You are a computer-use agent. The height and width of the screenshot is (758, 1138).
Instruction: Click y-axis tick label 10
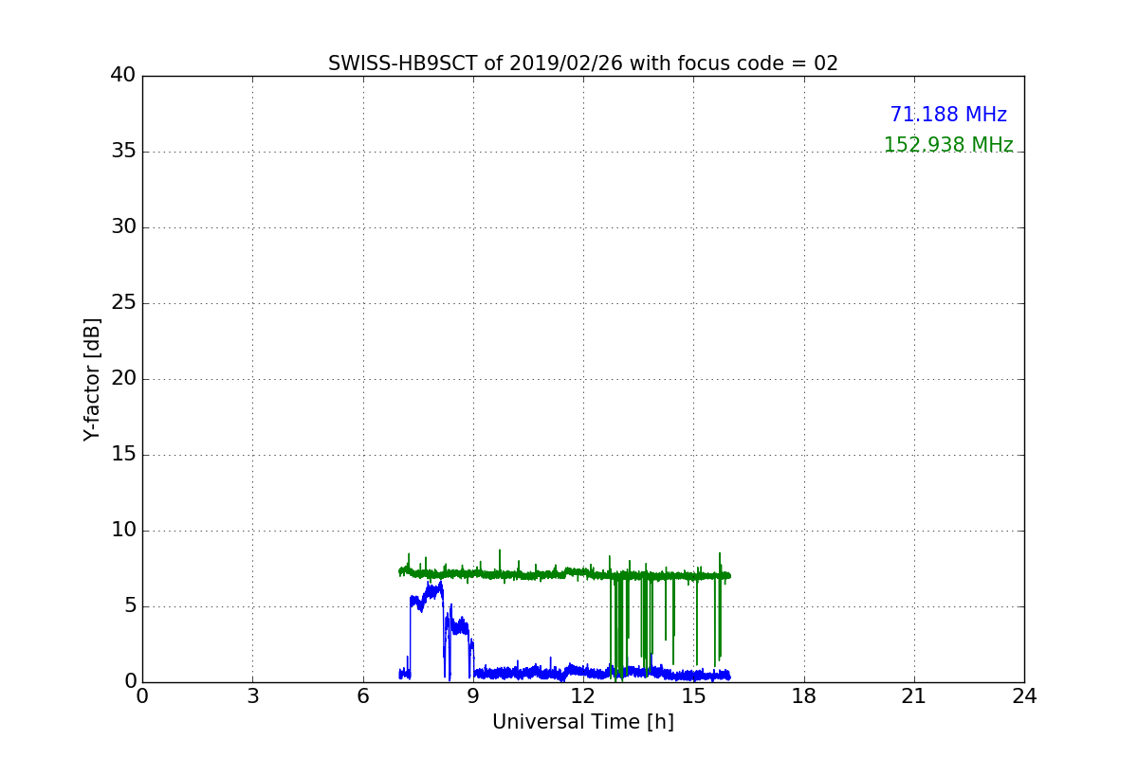123,531
